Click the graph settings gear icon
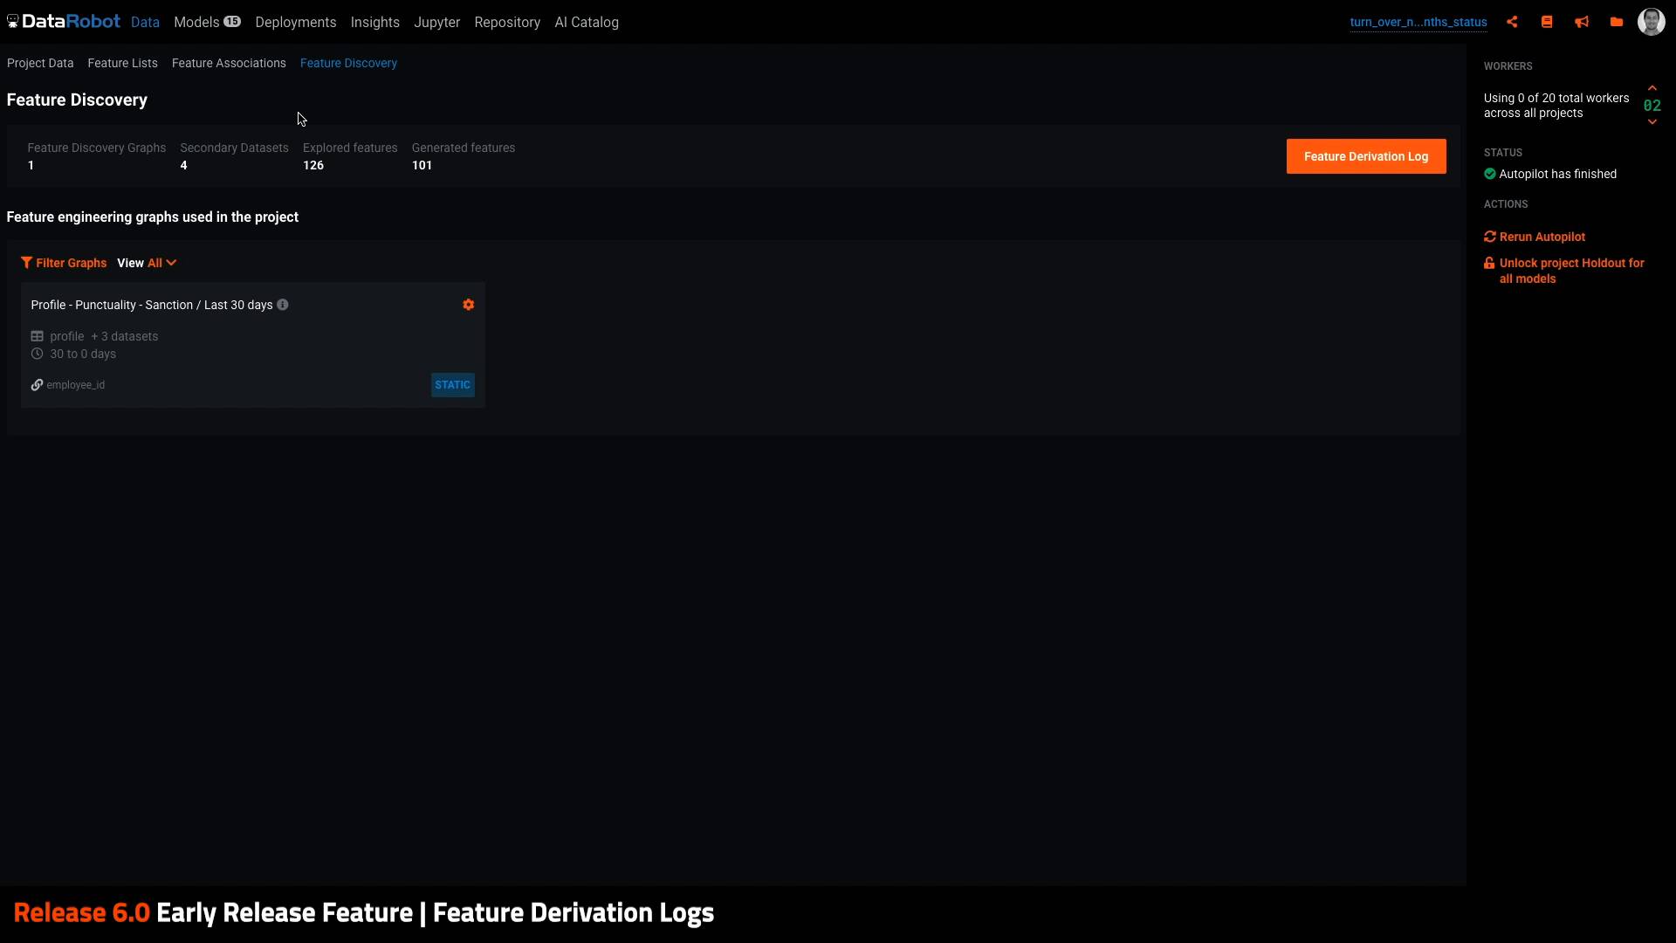 tap(469, 305)
